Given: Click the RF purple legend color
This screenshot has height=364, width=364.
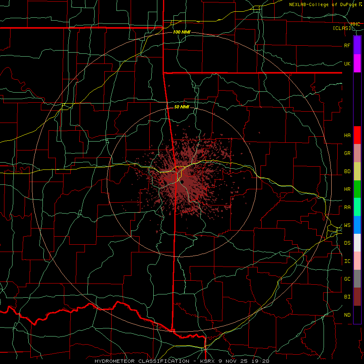Looking at the screenshot, I should tap(357, 45).
